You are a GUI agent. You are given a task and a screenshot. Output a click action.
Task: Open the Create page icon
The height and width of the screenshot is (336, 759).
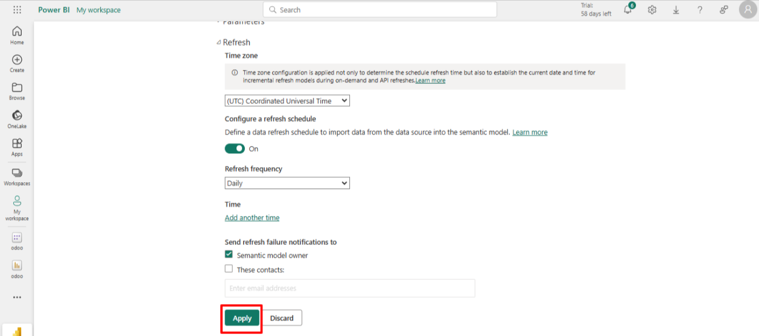17,63
